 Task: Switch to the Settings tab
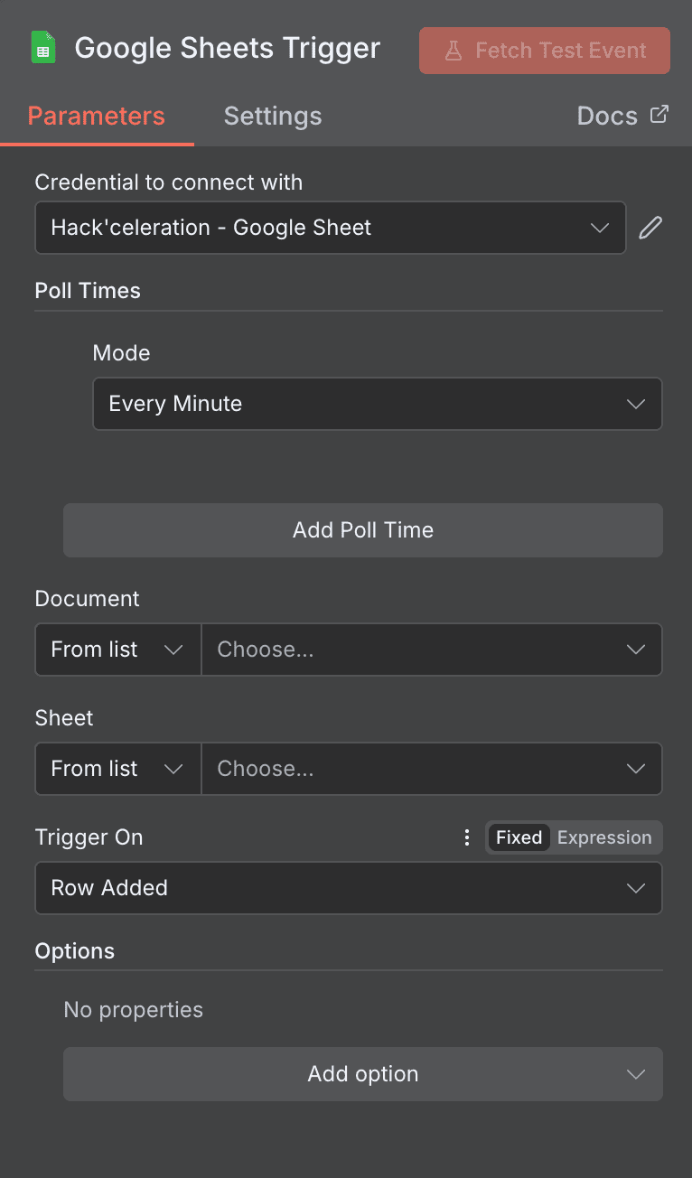272,116
